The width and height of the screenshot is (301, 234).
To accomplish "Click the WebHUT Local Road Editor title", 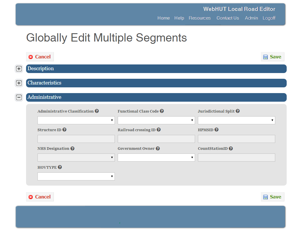I will 239,9.
